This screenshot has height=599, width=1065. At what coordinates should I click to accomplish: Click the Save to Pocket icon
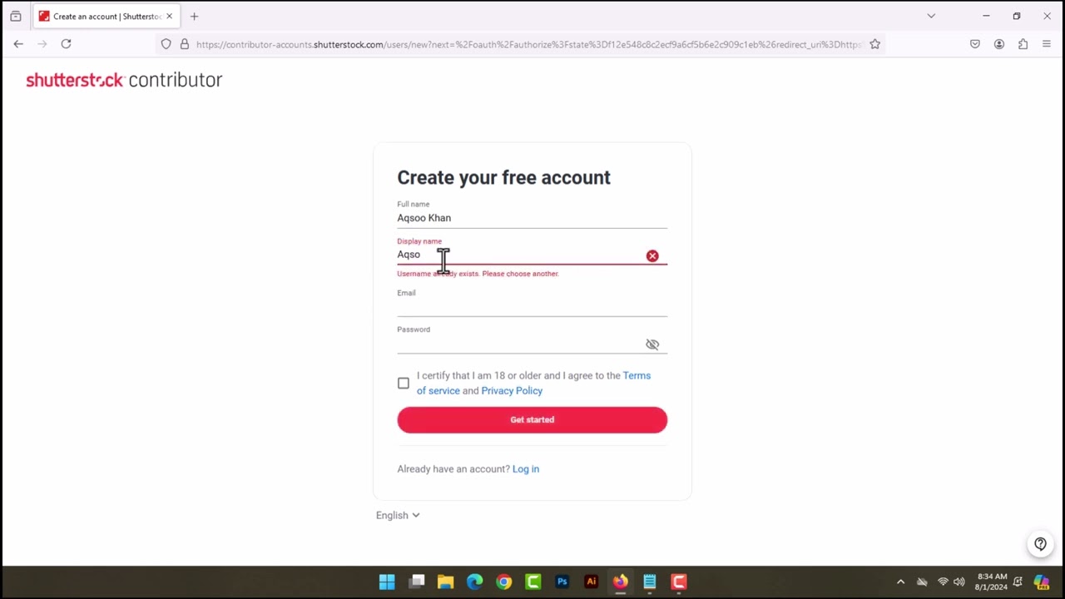click(x=975, y=44)
